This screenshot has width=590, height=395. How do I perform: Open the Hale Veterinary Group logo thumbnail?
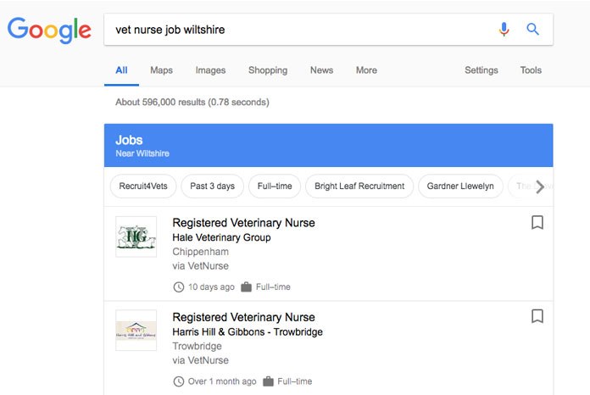(136, 236)
